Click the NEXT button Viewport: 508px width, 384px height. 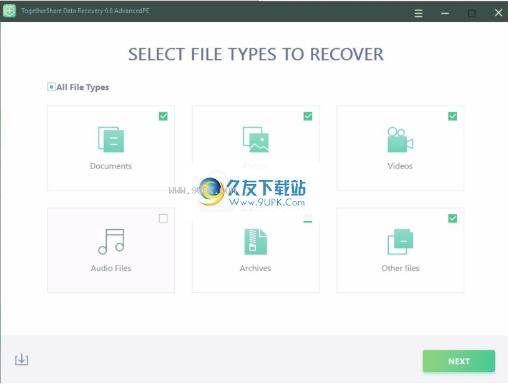(459, 361)
